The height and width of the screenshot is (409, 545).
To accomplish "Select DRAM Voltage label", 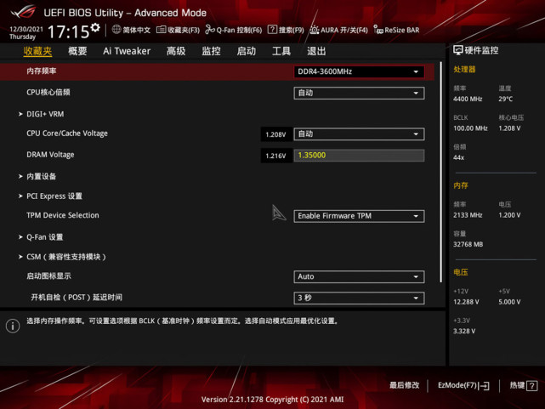I will coord(50,155).
